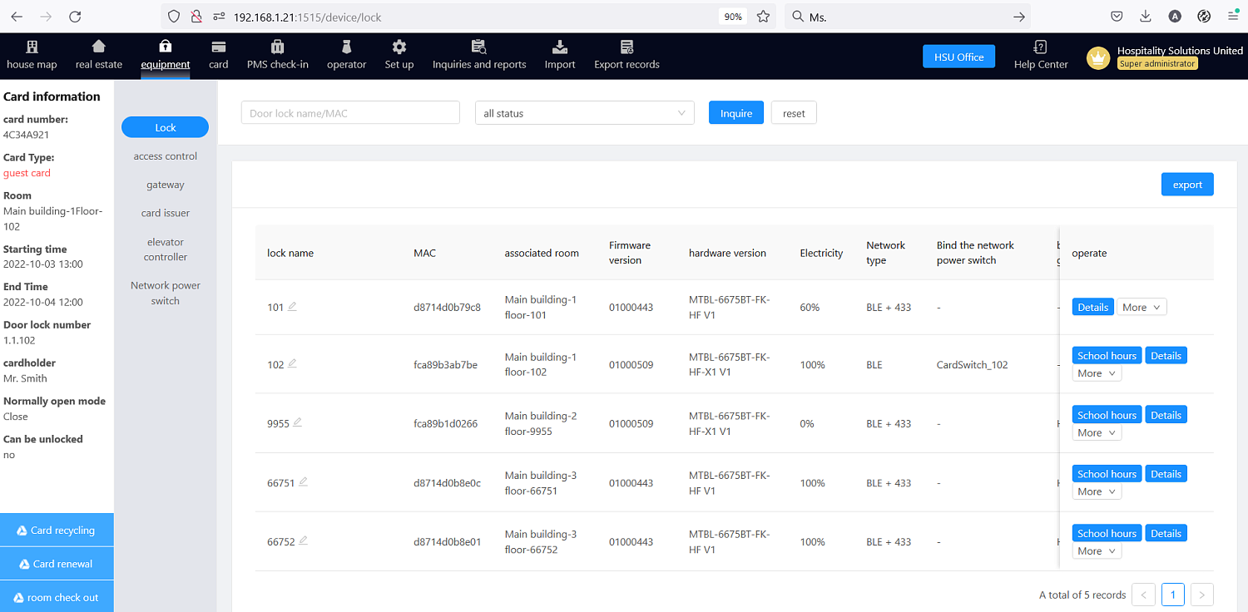Open the real estate section
1248x612 pixels.
click(x=98, y=56)
